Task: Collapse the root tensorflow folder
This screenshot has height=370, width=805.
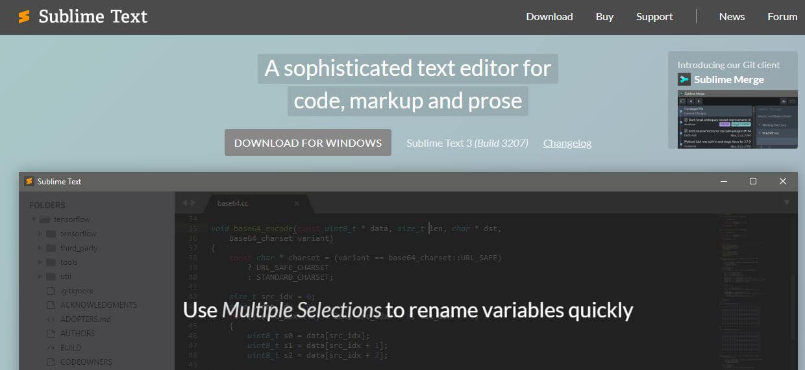Action: 34,219
